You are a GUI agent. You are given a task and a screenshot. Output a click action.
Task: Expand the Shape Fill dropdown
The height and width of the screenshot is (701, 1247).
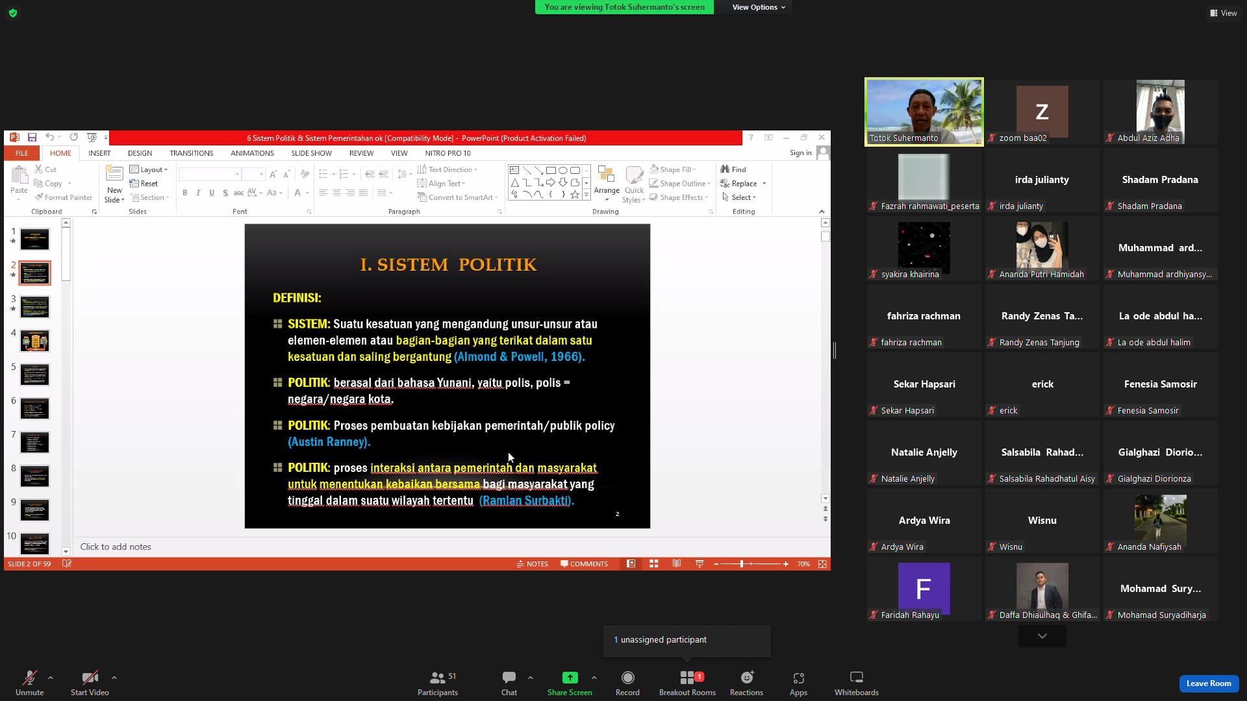coord(673,169)
